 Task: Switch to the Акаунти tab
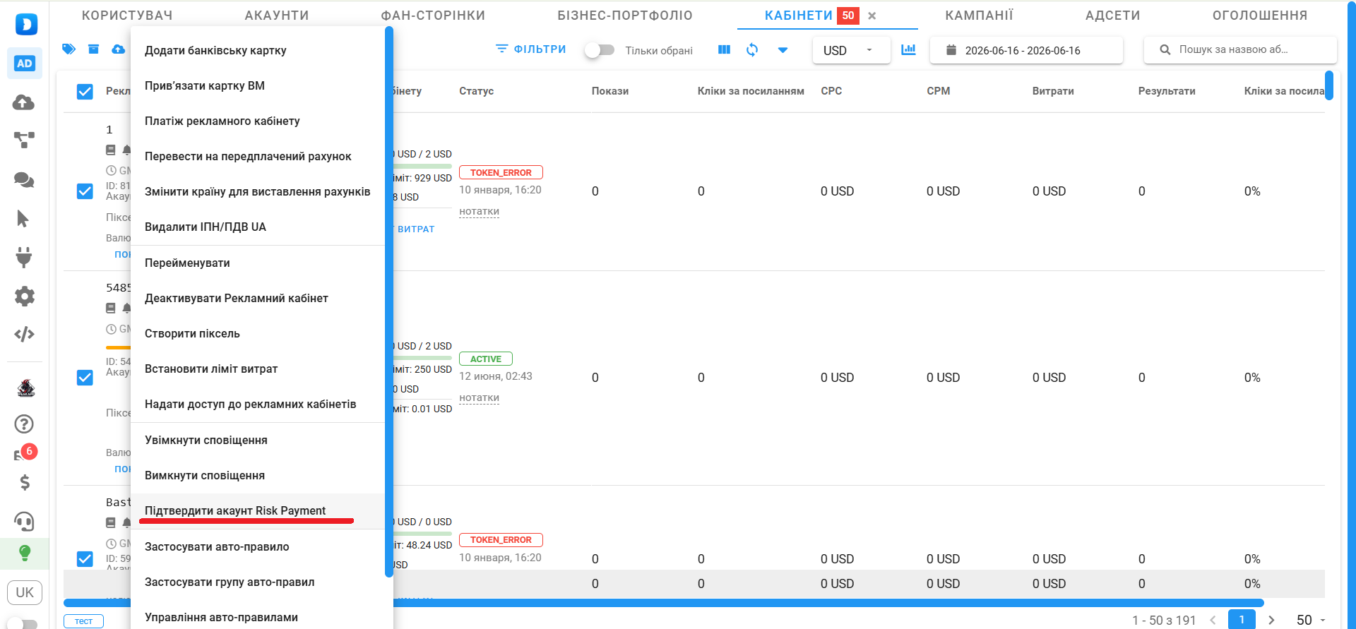point(277,16)
